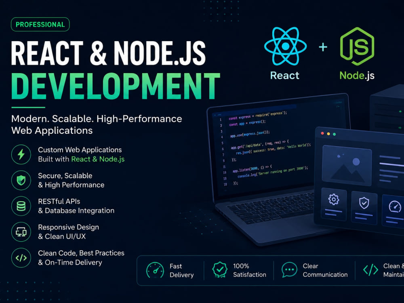
Task: Click the green window dot in the mockup
Action: point(334,134)
